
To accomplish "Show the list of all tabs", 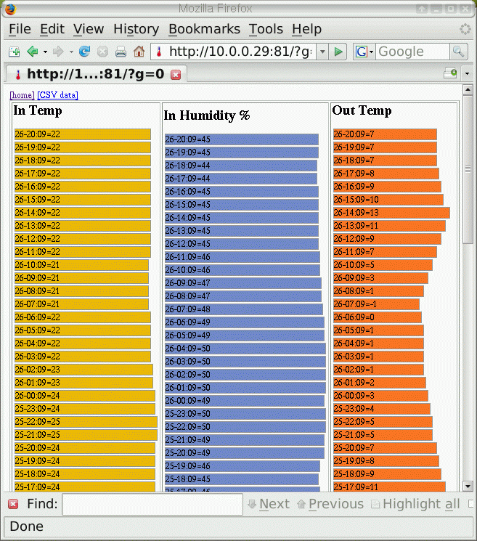I will [467, 73].
